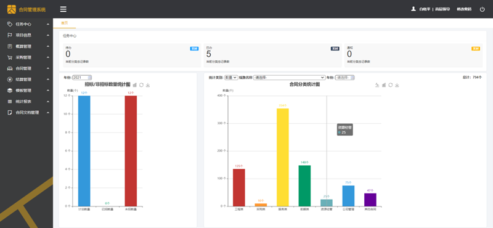Switch 合同分类统计图 to bar chart view
The width and height of the screenshot is (493, 228).
pos(383,85)
